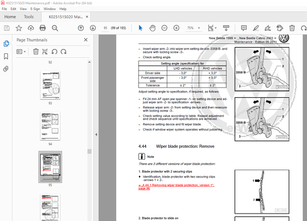Open the Bookmarks sidebar icon
307x221 pixels.
pos(6,56)
